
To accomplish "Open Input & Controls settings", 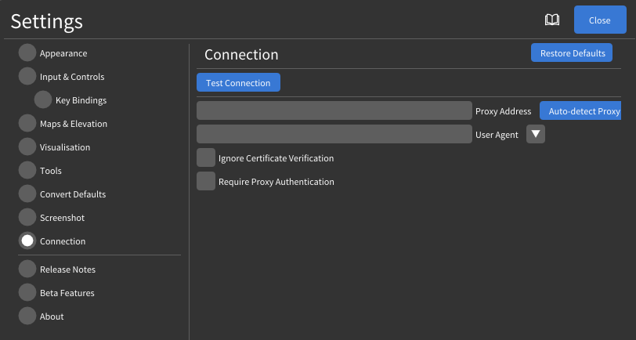I will tap(71, 77).
